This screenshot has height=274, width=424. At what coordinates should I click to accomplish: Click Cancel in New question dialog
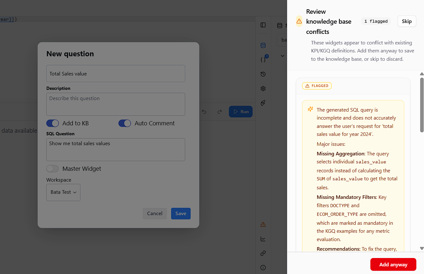tap(155, 214)
